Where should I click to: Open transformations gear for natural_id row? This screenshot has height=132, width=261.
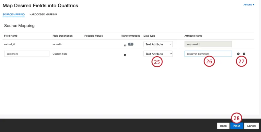(x=125, y=45)
